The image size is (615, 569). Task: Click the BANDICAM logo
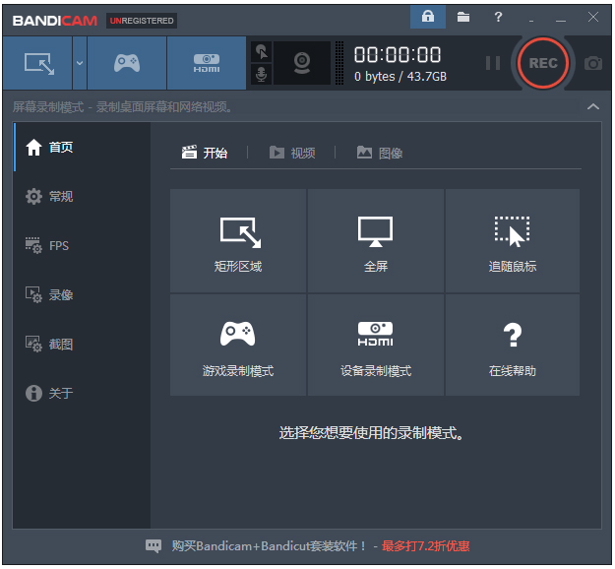[55, 21]
